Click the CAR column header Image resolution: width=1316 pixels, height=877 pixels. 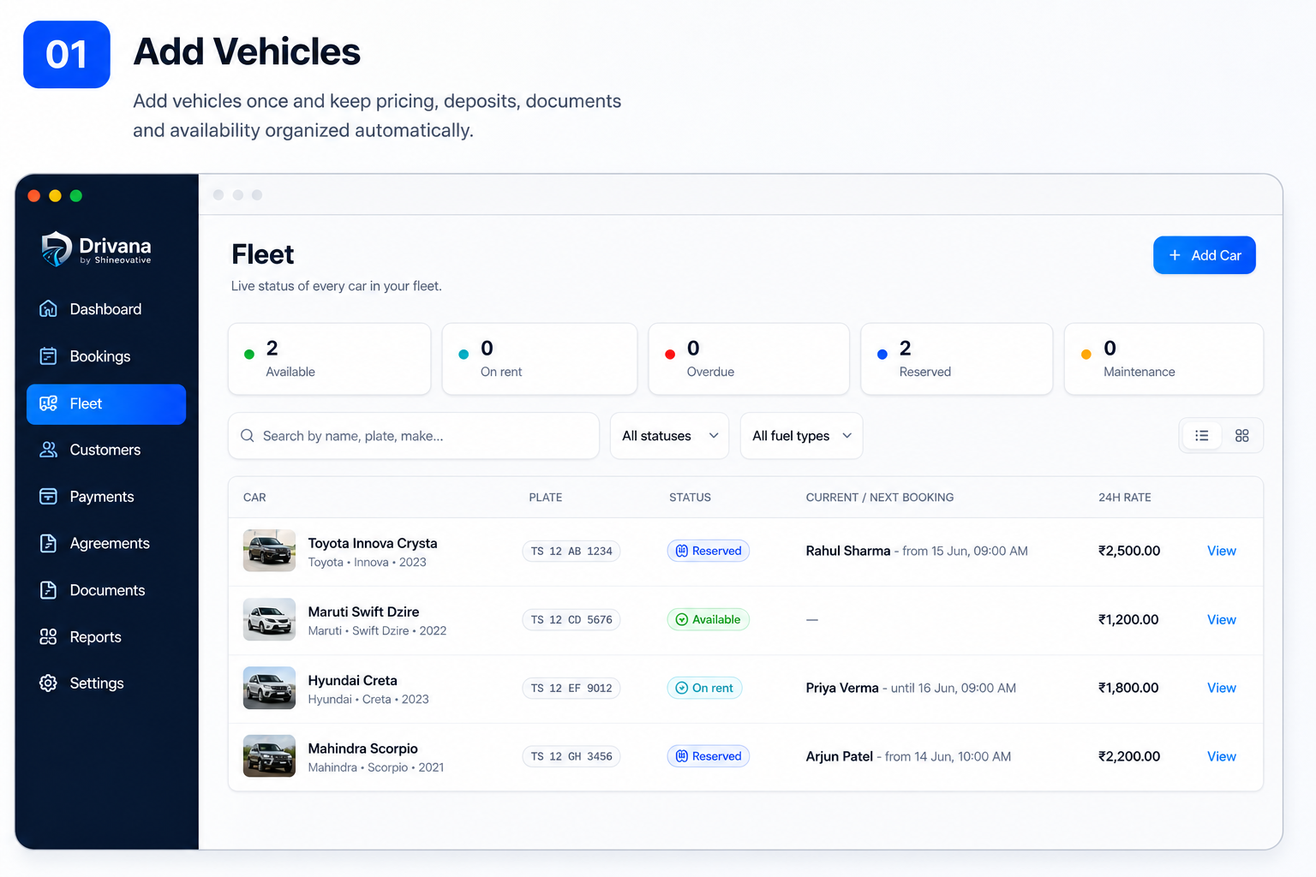tap(254, 498)
